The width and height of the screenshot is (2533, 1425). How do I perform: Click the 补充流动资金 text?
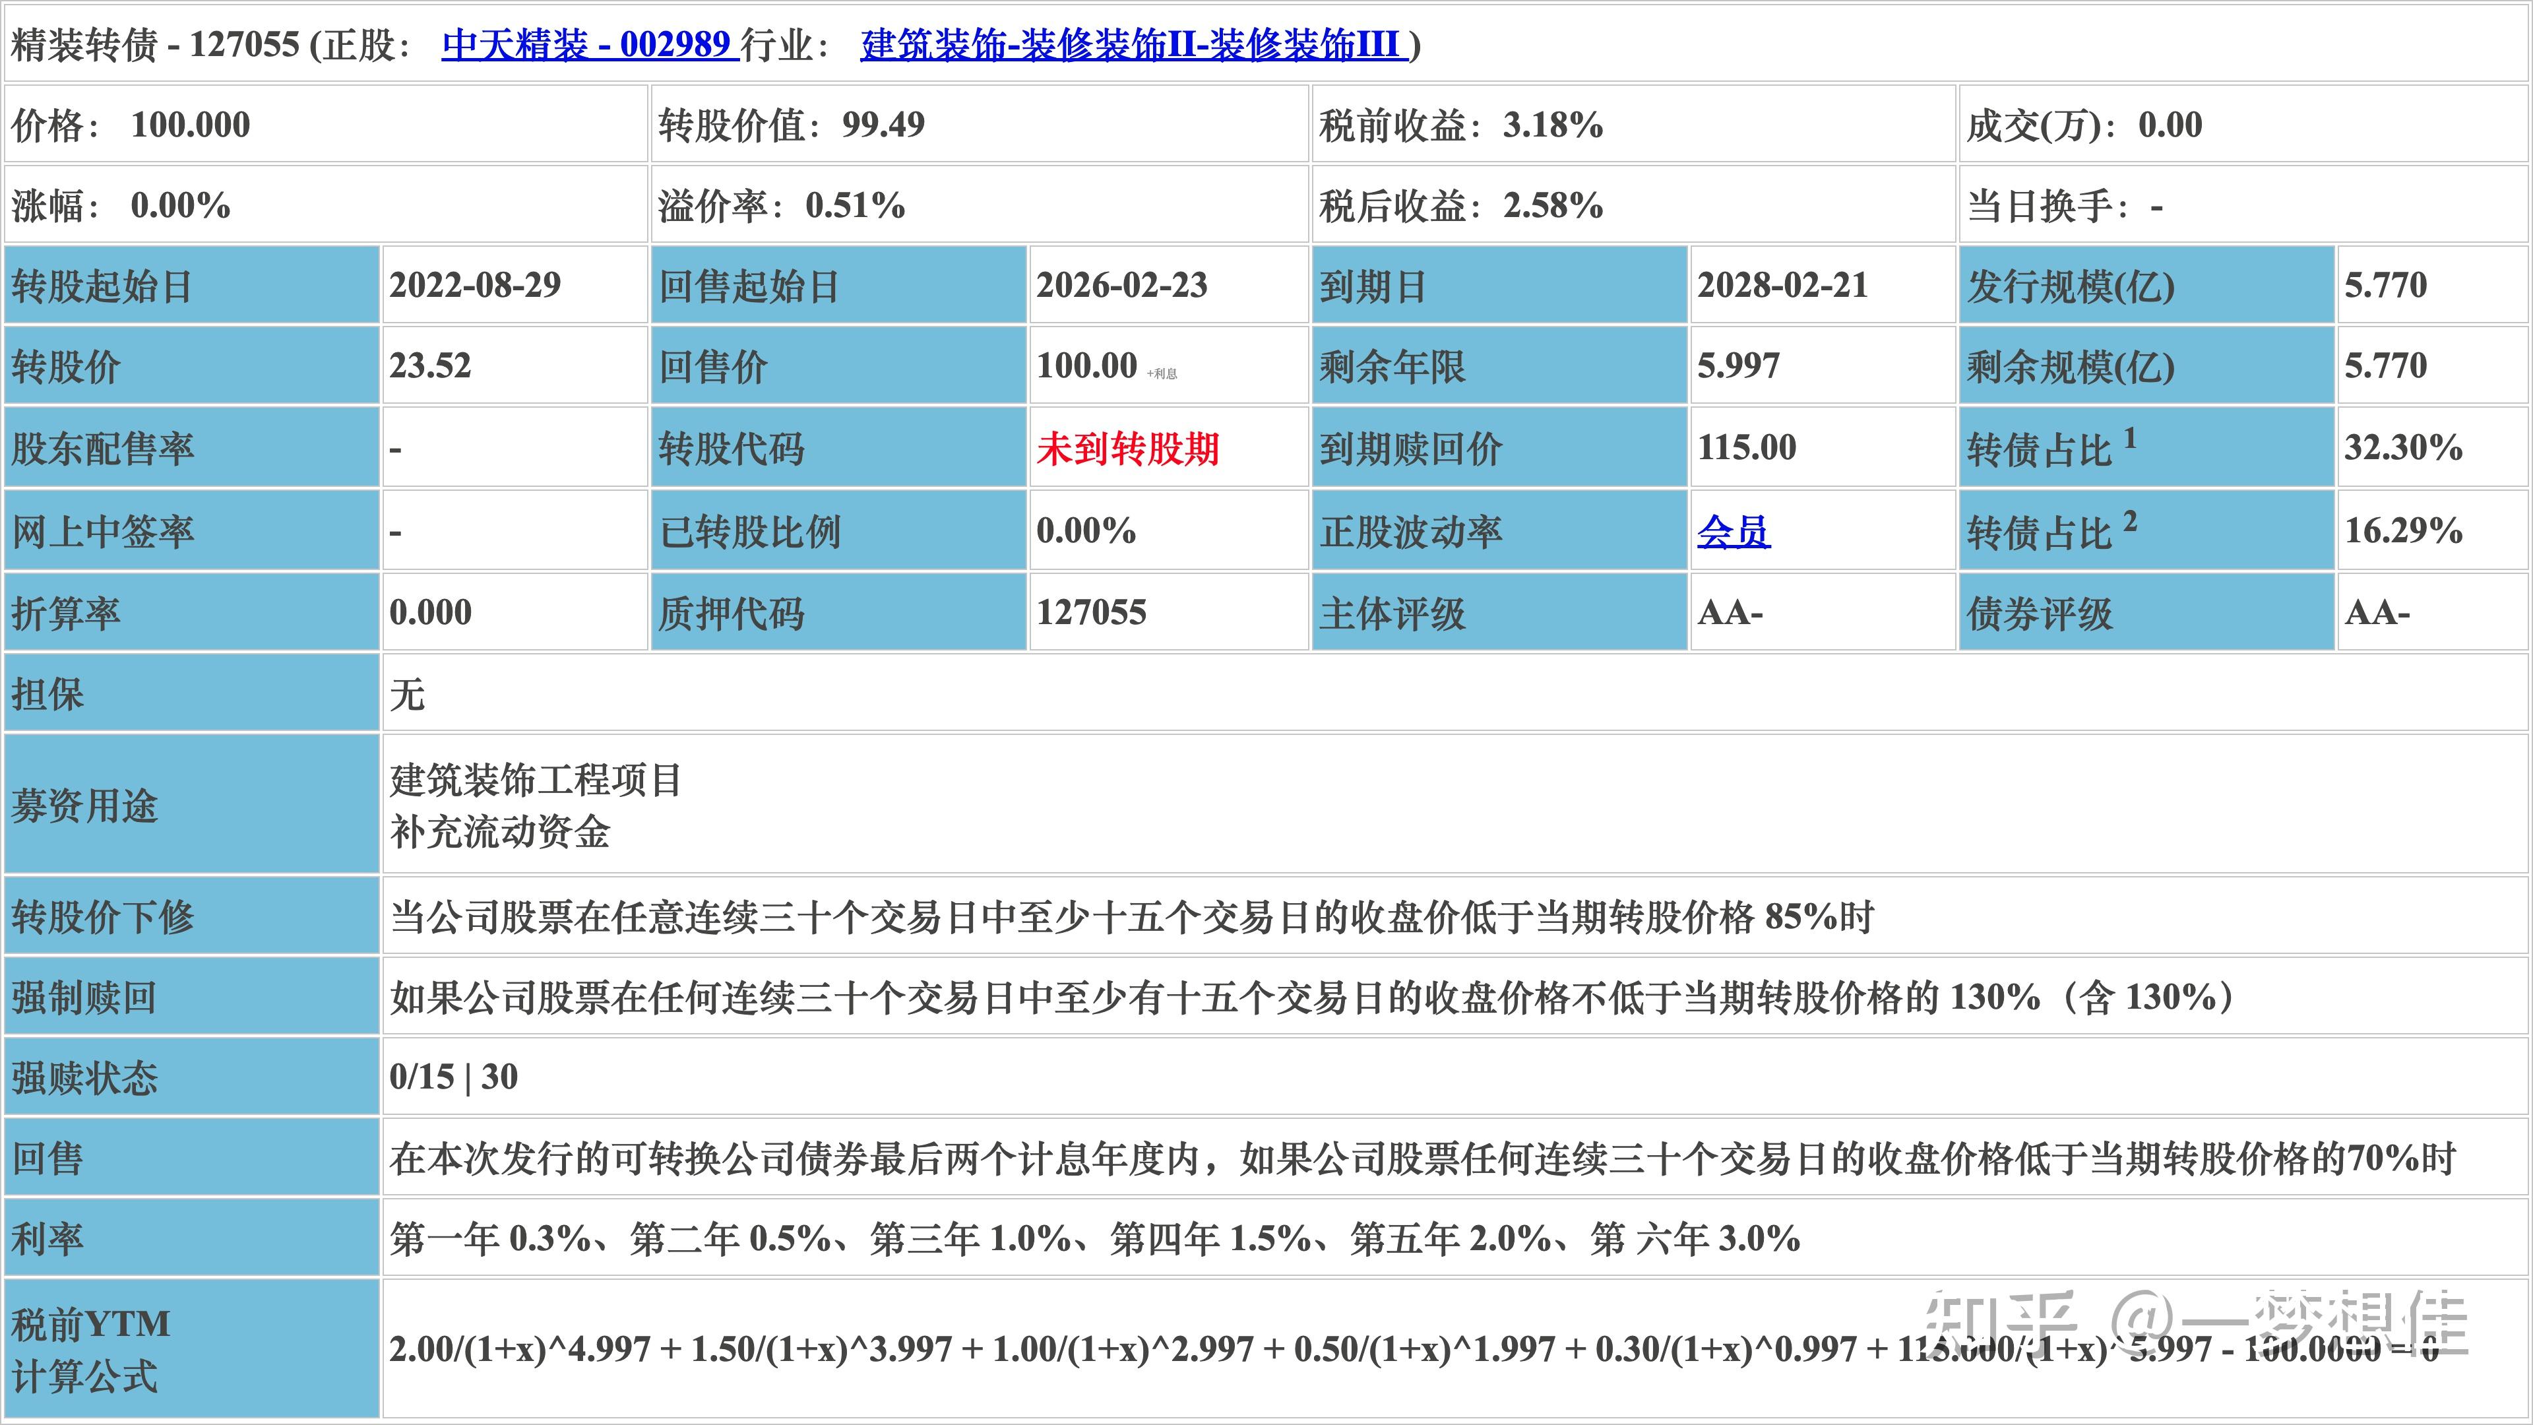(499, 832)
